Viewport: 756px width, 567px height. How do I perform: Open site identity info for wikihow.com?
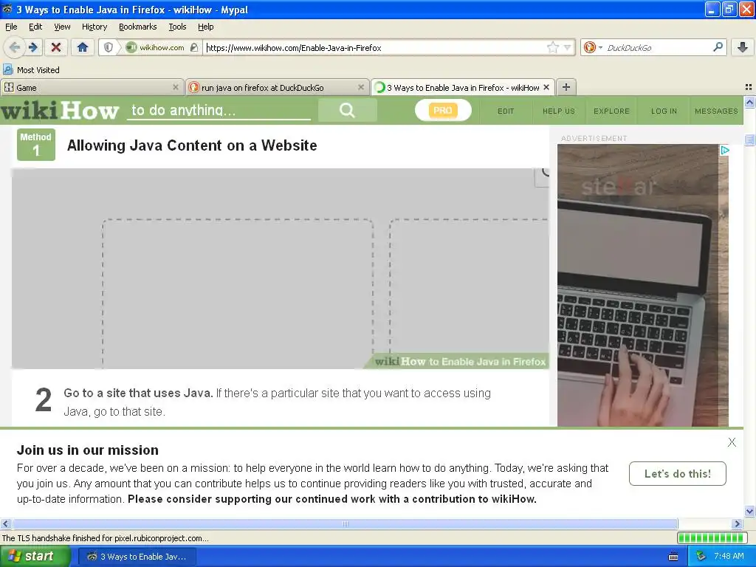click(x=155, y=47)
